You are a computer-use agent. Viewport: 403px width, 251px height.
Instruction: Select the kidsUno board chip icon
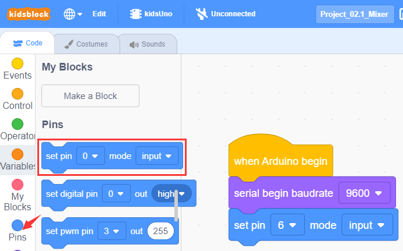point(135,14)
